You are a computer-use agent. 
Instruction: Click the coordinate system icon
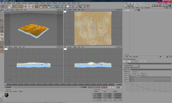pos(37,6)
